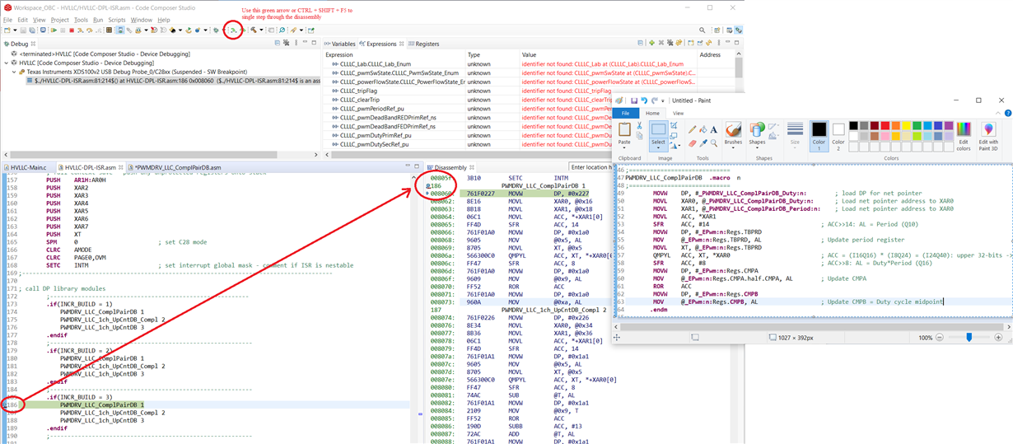Activate the Color 1 selector

[x=819, y=134]
